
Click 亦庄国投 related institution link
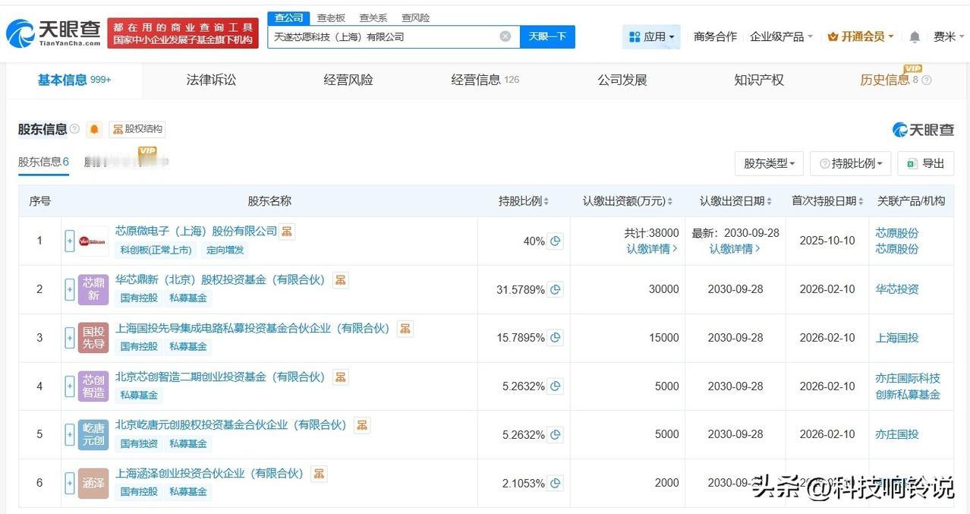pyautogui.click(x=897, y=434)
